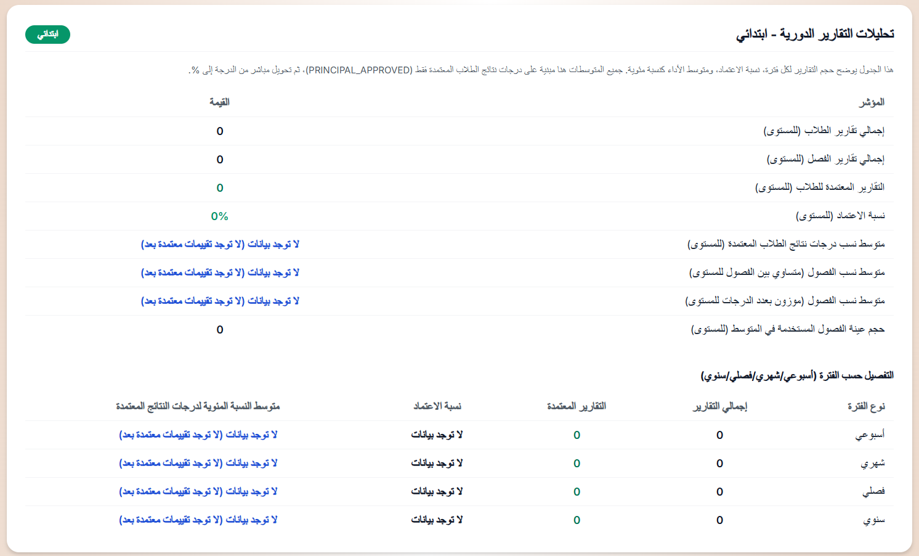This screenshot has width=919, height=556.
Task: Select the القيمة column header
Action: (219, 102)
